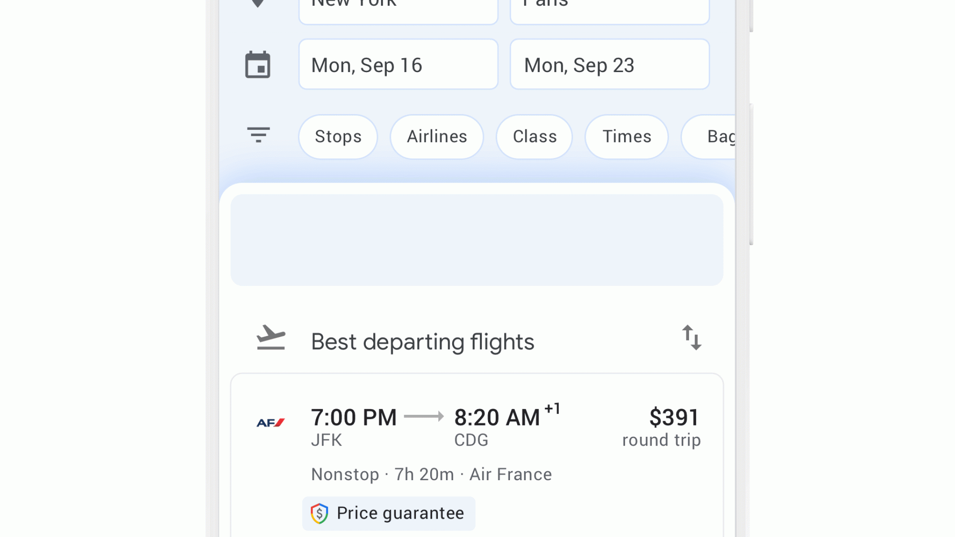955x537 pixels.
Task: Edit the Paris destination field
Action: [609, 8]
